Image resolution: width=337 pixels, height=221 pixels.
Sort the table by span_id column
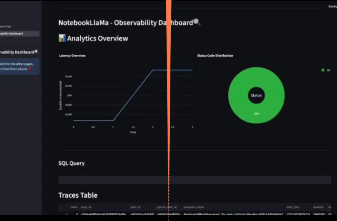click(136, 207)
